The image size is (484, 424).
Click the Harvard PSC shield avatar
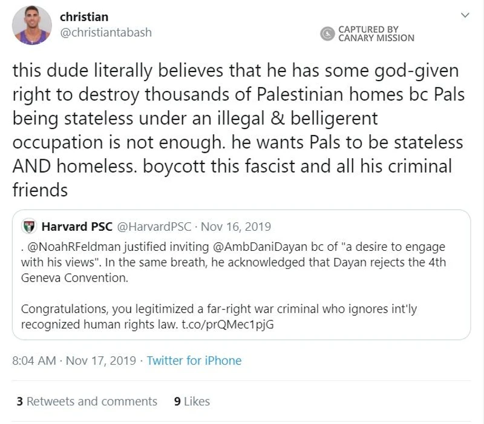click(x=29, y=226)
